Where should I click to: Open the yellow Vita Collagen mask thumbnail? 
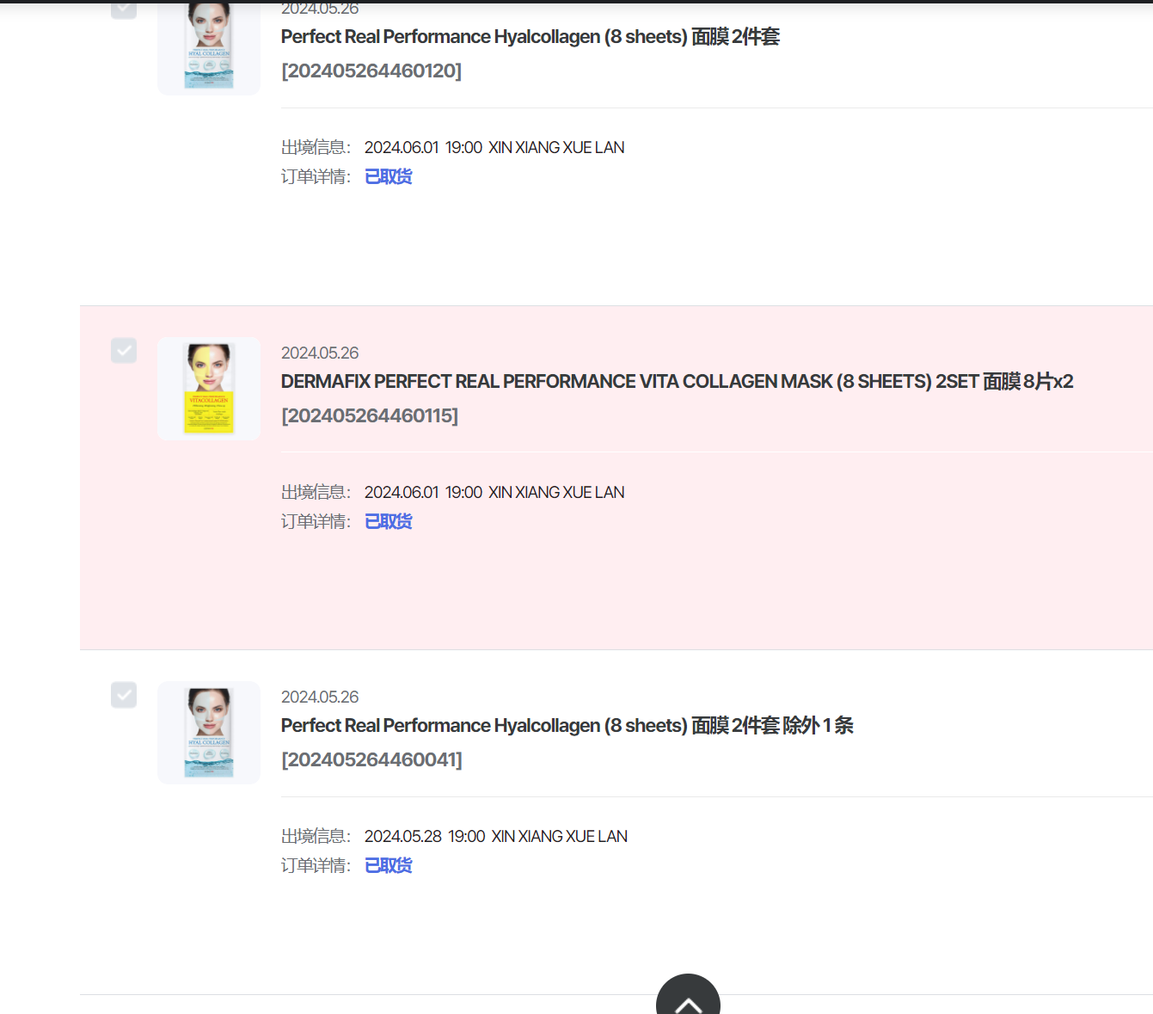[209, 389]
